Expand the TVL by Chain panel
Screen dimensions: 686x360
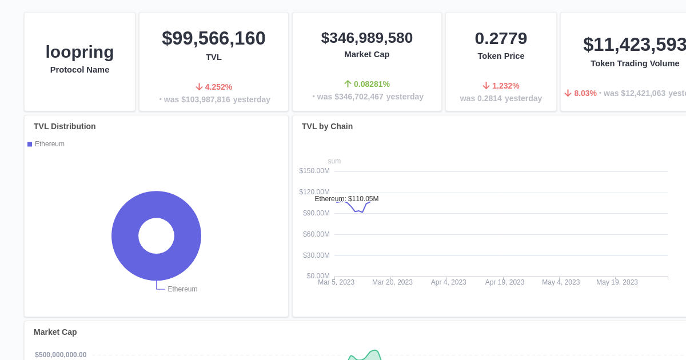click(x=327, y=126)
